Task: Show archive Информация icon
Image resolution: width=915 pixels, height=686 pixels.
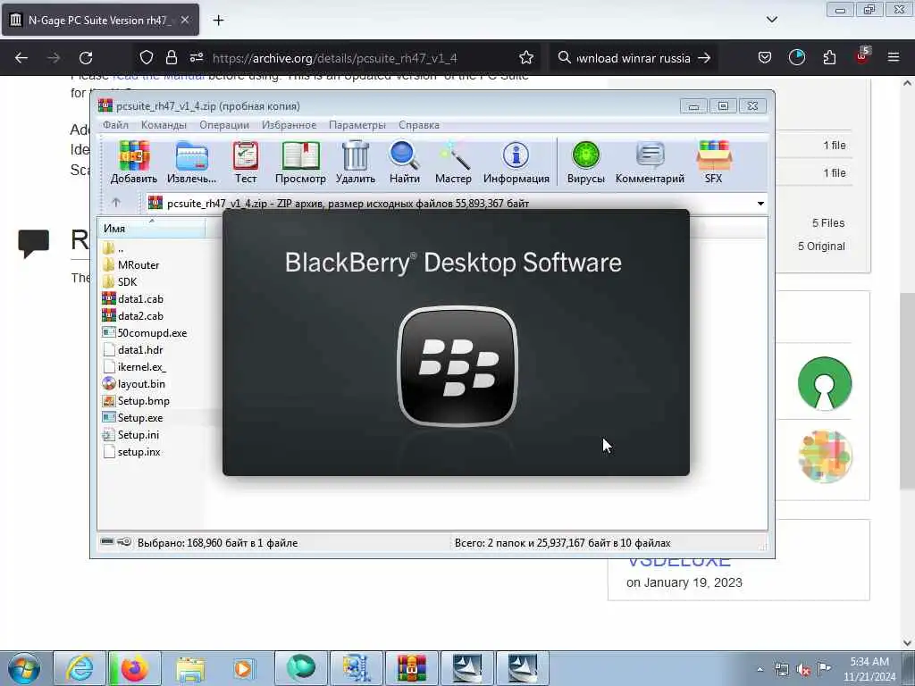Action: pyautogui.click(x=516, y=163)
